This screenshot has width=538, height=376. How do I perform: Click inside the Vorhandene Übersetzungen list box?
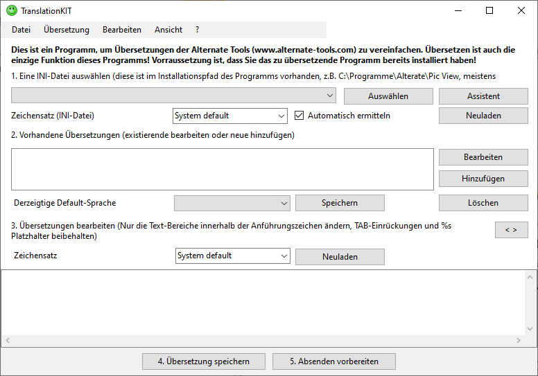tap(223, 170)
